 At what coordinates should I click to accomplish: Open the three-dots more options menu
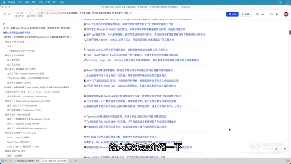tap(263, 14)
